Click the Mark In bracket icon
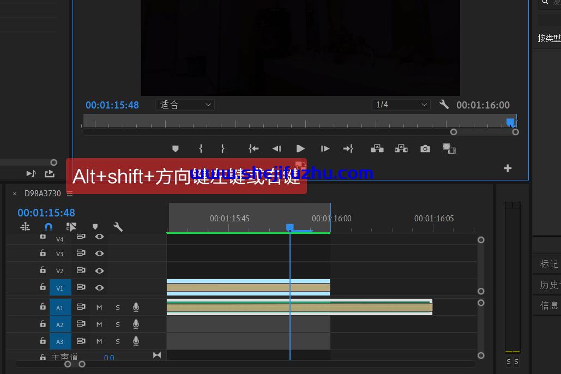The width and height of the screenshot is (561, 374). click(x=201, y=149)
